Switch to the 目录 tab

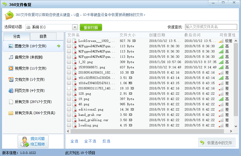(x=43, y=37)
